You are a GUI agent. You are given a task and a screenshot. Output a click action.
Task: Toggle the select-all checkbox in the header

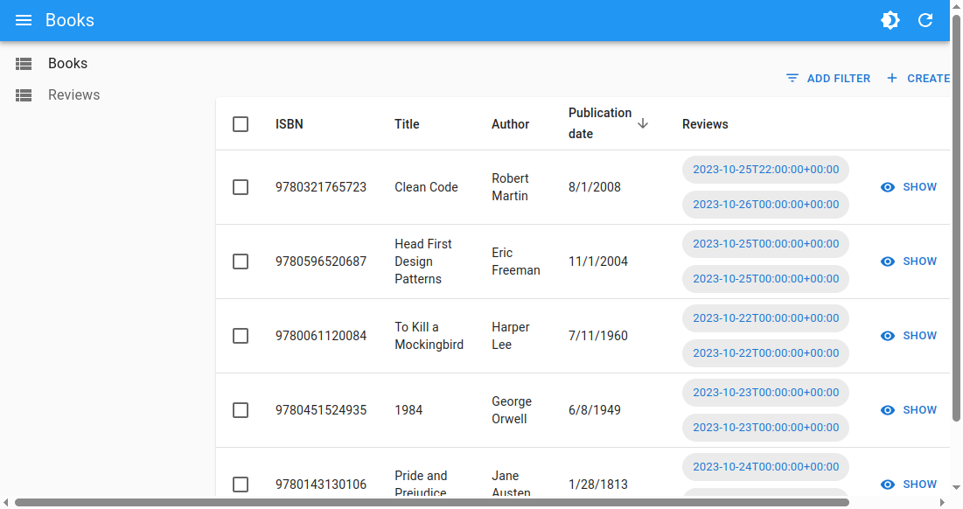[241, 123]
